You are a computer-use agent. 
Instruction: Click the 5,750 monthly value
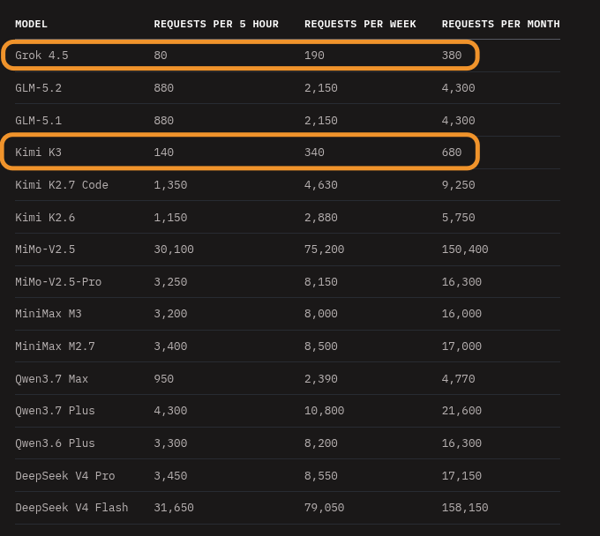click(458, 218)
